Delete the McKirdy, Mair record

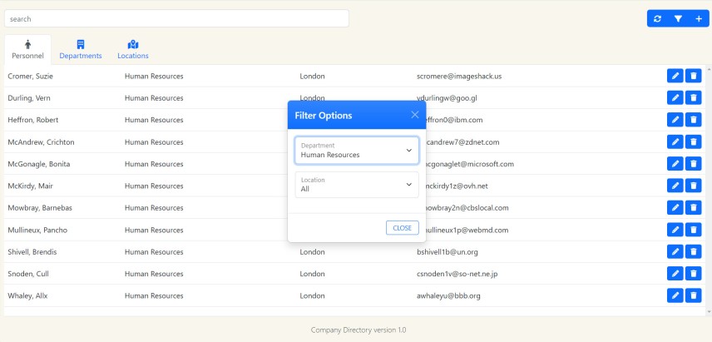coord(694,186)
